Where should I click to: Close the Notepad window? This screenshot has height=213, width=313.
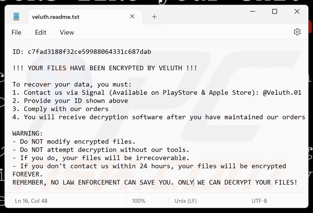point(297,11)
